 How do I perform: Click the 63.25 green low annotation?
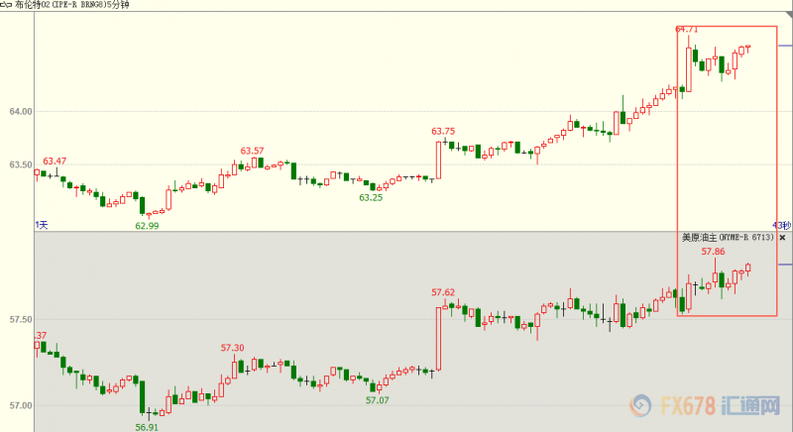coord(371,198)
